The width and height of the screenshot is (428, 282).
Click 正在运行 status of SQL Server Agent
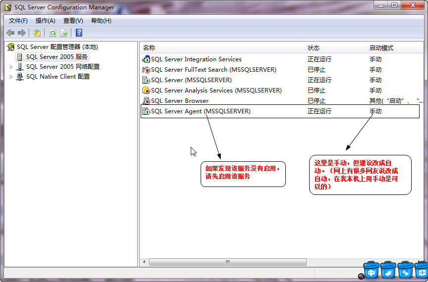coord(320,111)
